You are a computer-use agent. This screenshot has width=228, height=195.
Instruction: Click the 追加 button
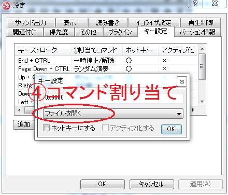[x=24, y=124]
